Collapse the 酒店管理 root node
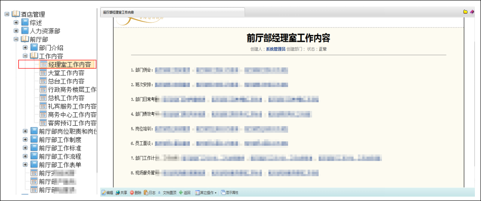481x201 pixels. (x=7, y=14)
